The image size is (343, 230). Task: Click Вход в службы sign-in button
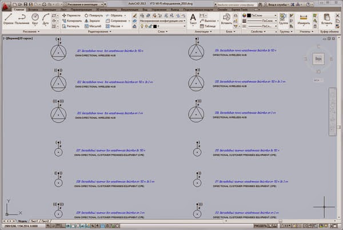pos(277,5)
